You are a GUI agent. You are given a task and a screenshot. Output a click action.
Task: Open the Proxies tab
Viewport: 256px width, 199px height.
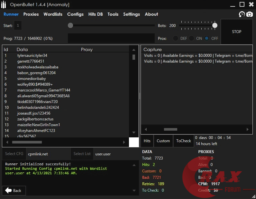point(31,14)
